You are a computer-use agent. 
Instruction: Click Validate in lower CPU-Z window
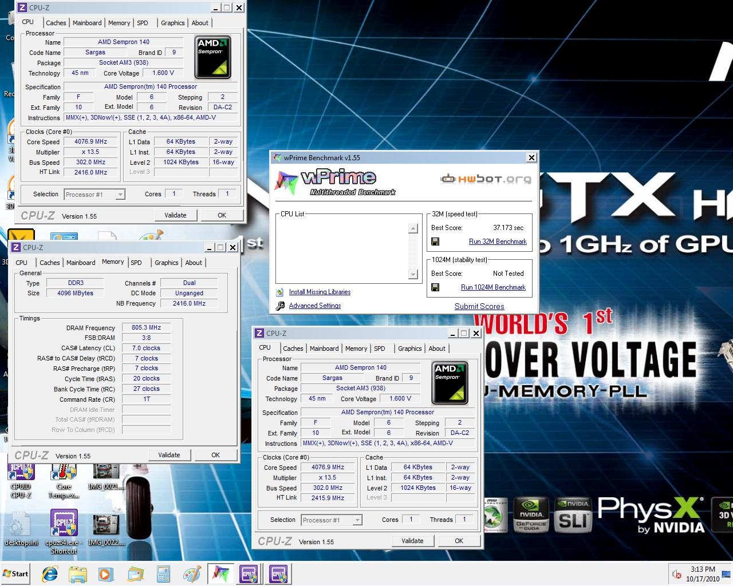(412, 541)
